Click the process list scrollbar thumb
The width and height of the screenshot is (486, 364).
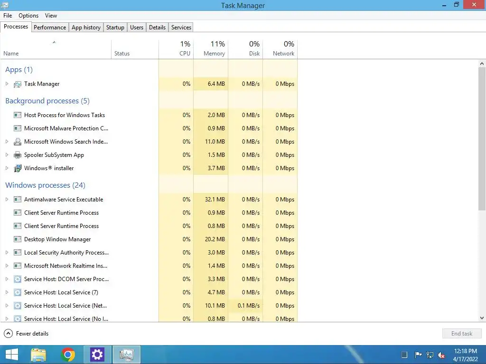[x=482, y=139]
